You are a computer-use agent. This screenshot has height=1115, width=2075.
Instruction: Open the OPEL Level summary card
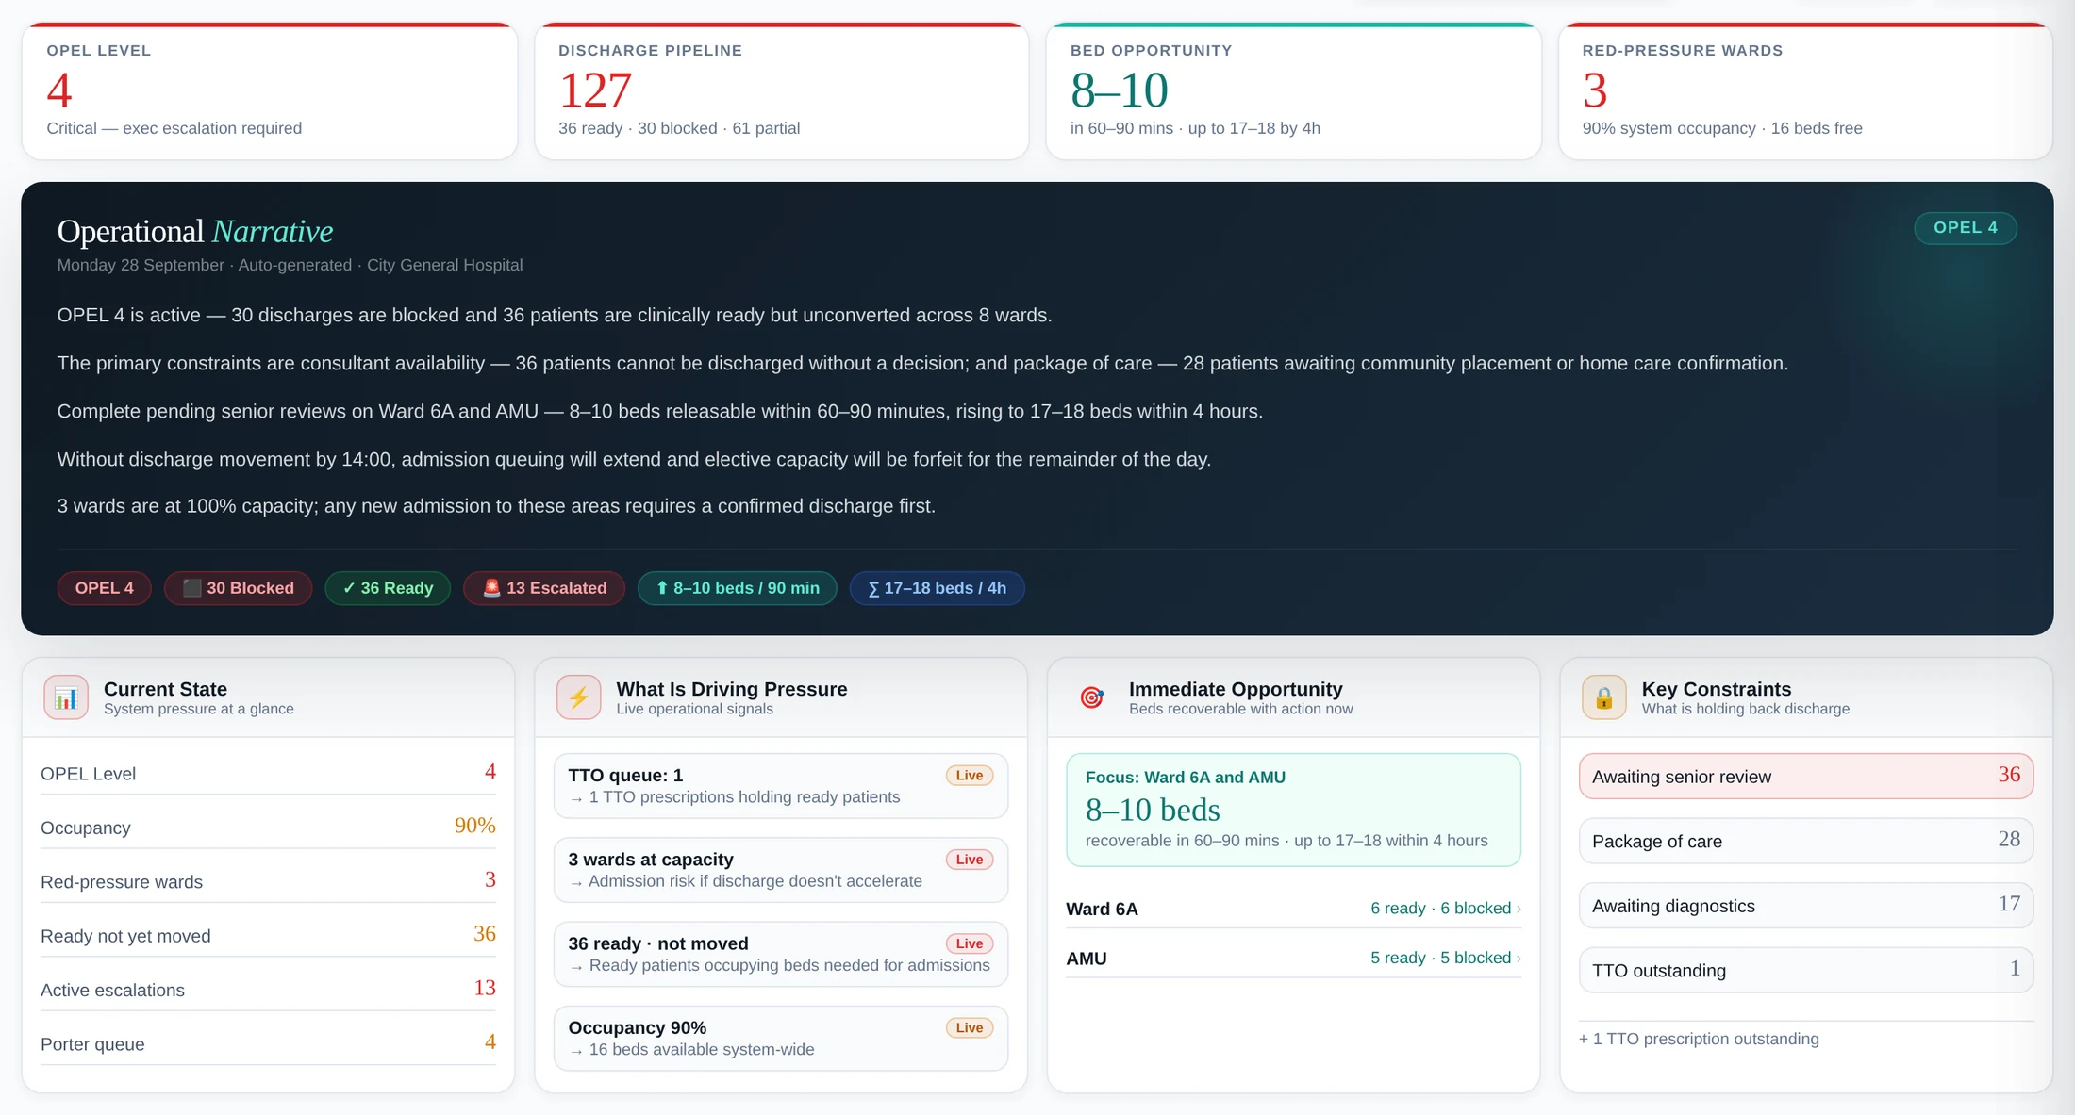point(270,90)
